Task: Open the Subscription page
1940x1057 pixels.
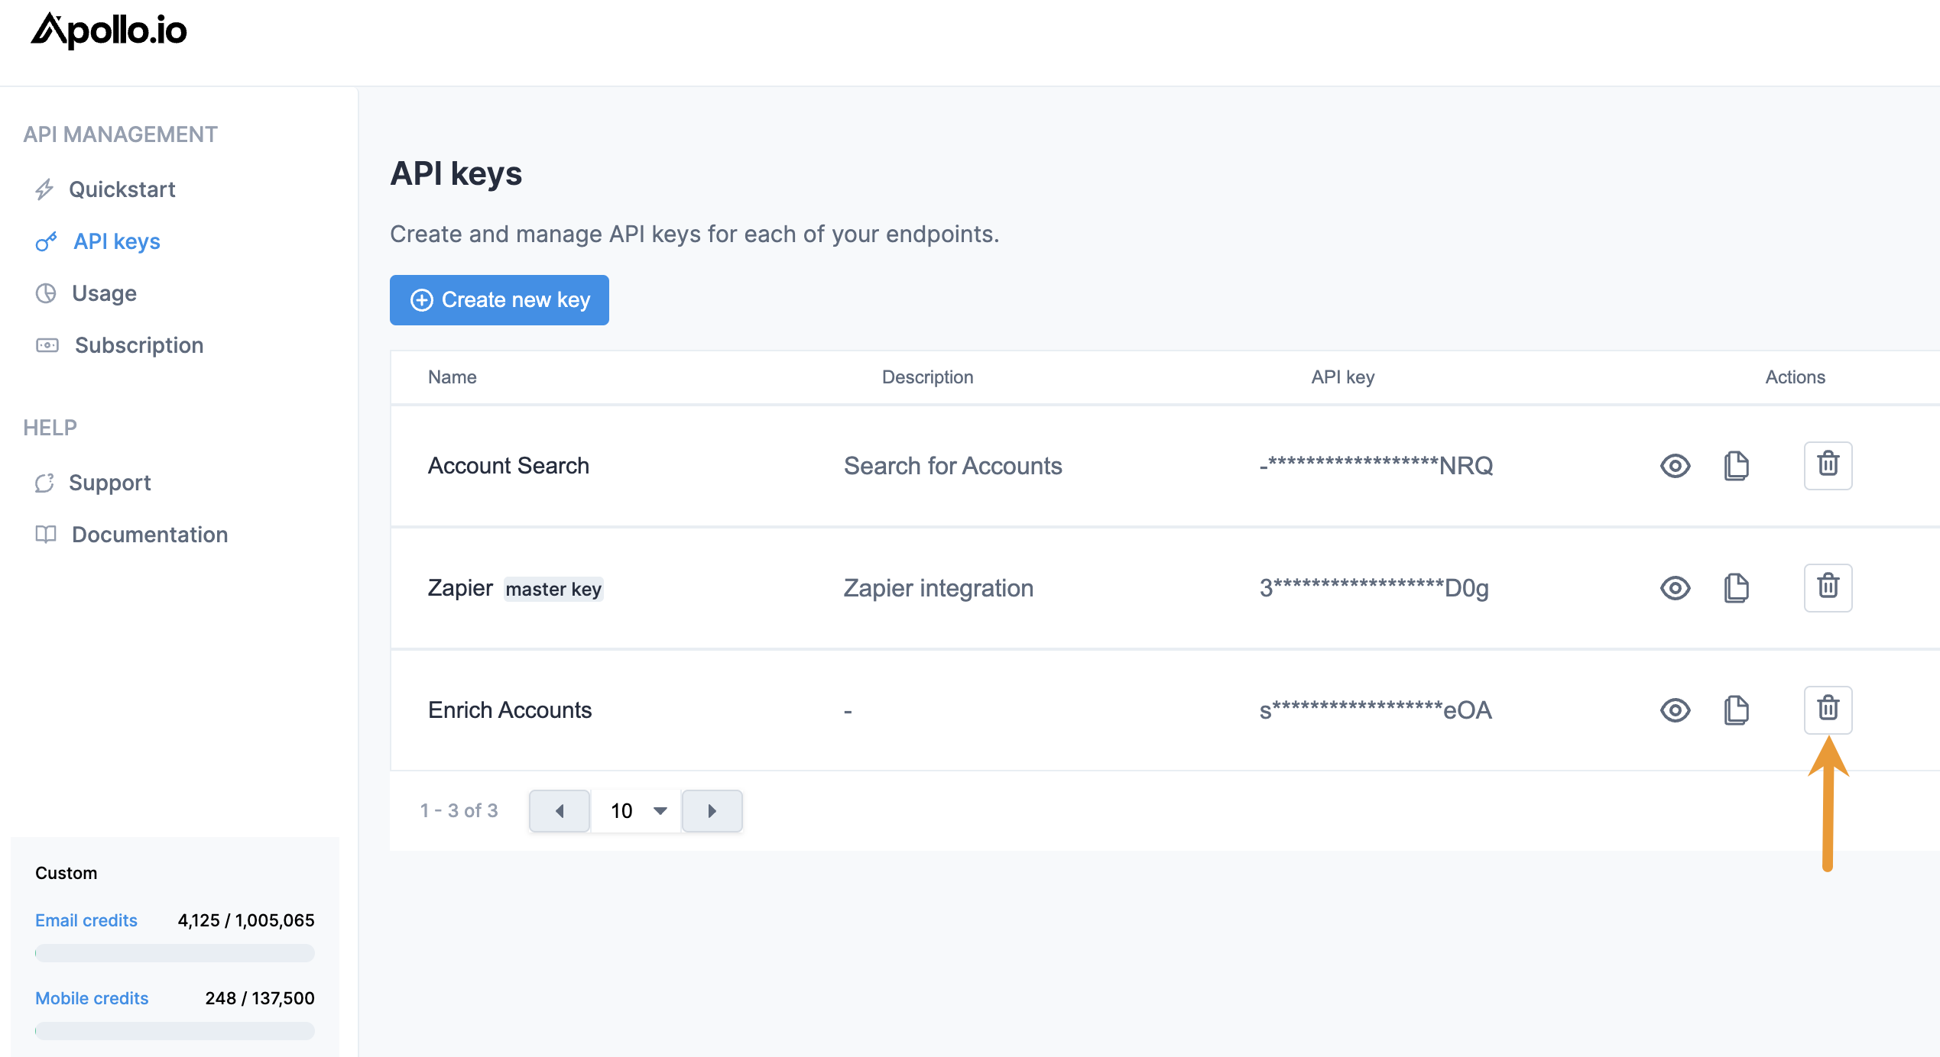Action: click(139, 345)
